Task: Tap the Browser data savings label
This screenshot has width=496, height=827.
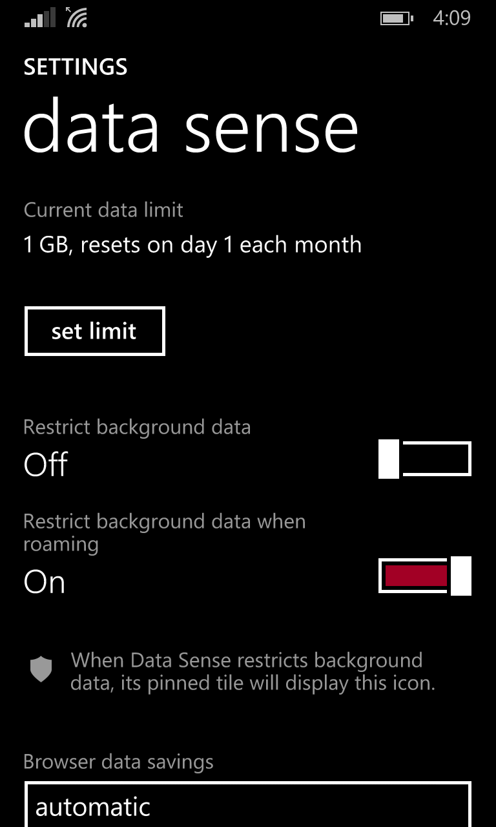Action: pyautogui.click(x=118, y=762)
